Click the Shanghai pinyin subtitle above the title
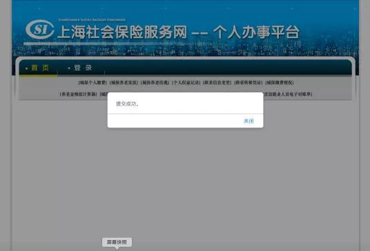 92,20
